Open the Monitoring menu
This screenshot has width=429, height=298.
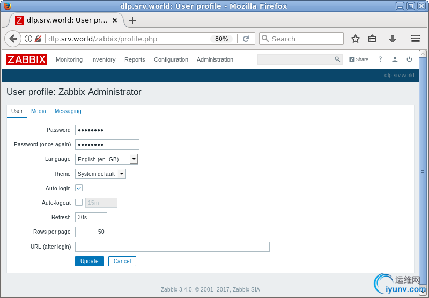pos(69,59)
